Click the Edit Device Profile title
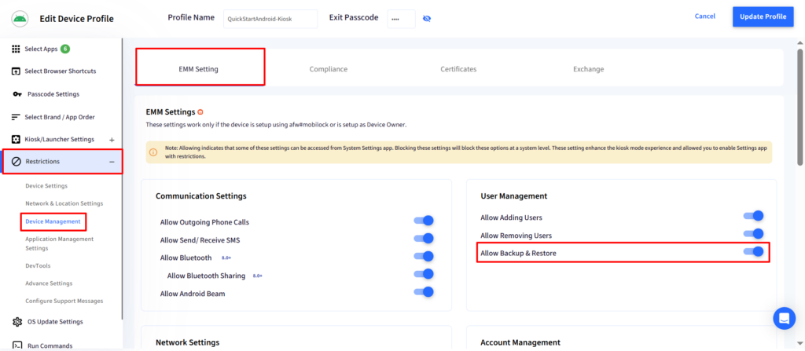Screen dimensions: 805x351 tap(76, 19)
